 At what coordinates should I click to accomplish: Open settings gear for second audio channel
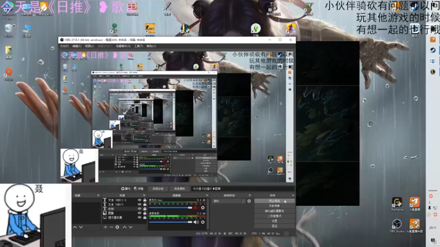[202, 222]
